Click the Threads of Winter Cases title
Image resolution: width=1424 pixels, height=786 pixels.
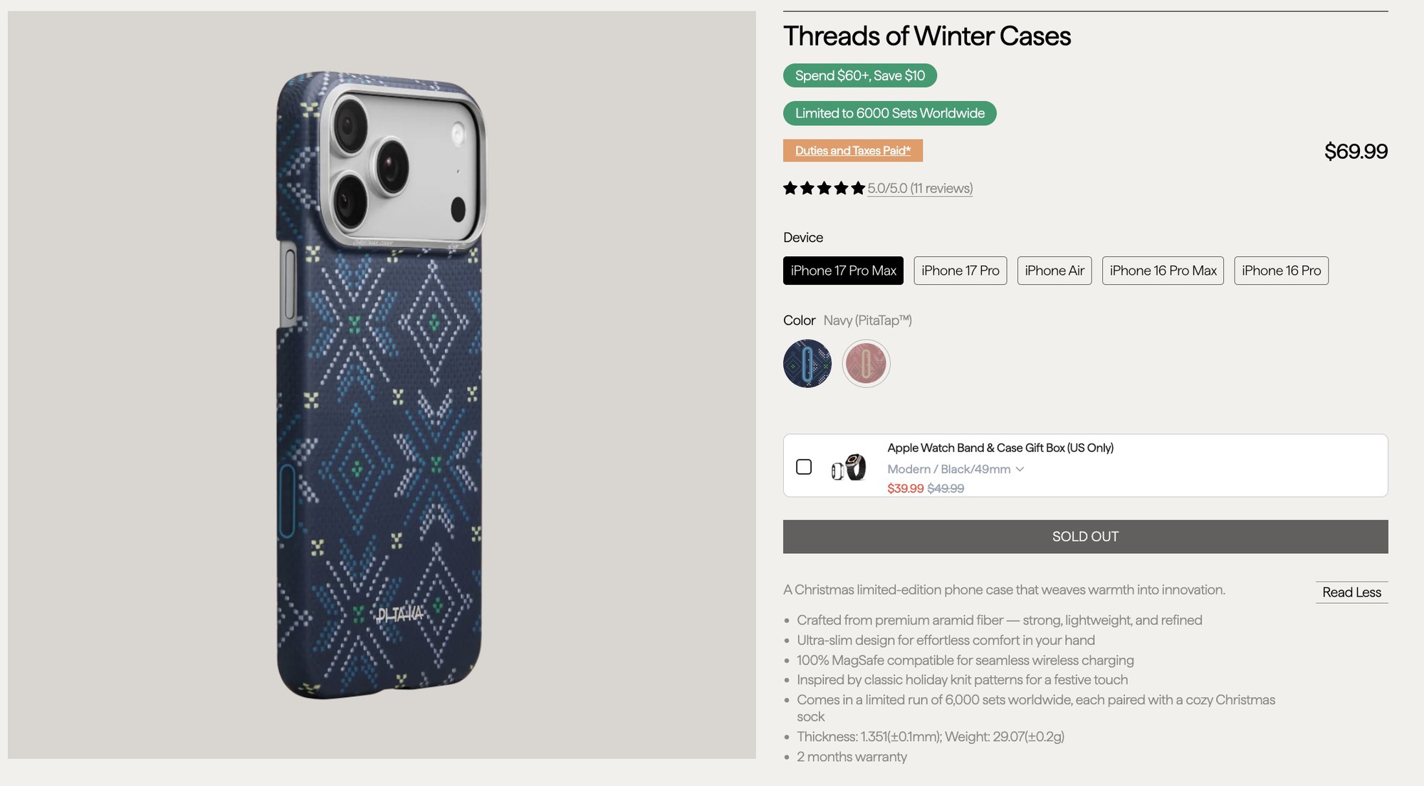(x=927, y=36)
